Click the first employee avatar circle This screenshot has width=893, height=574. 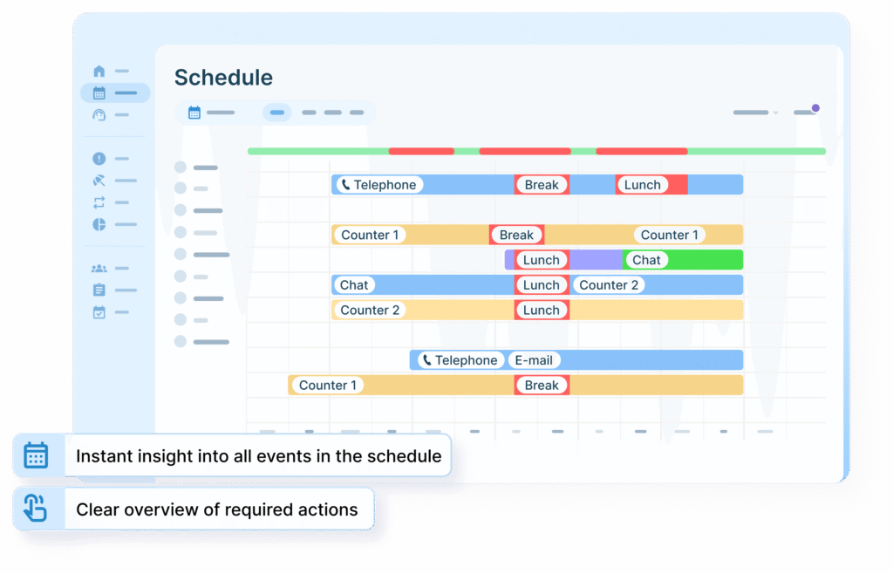[x=181, y=167]
